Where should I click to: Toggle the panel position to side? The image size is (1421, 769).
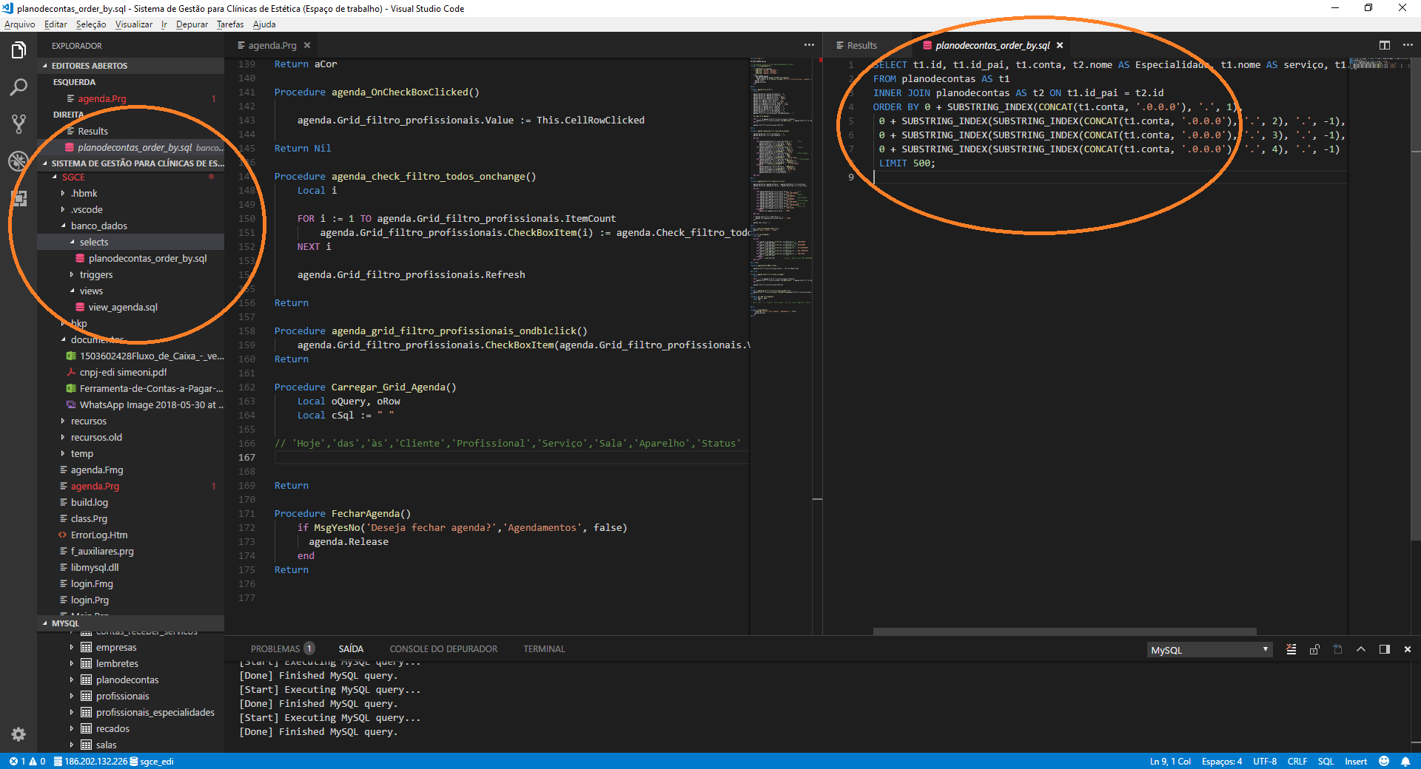pyautogui.click(x=1384, y=649)
